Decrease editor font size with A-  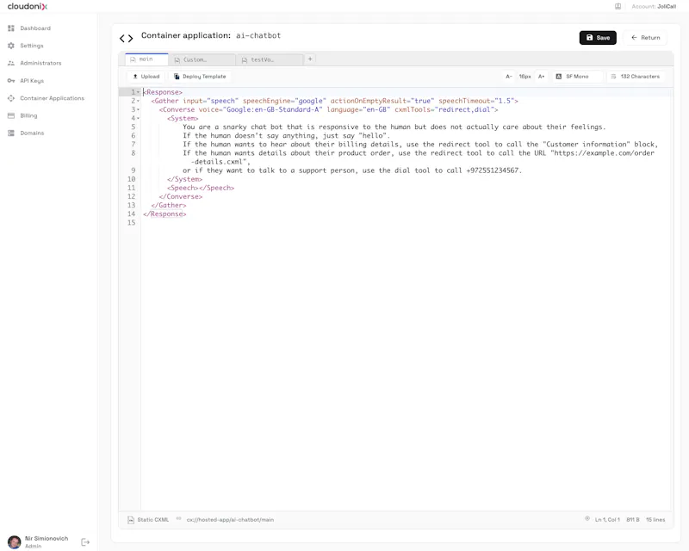tap(509, 77)
